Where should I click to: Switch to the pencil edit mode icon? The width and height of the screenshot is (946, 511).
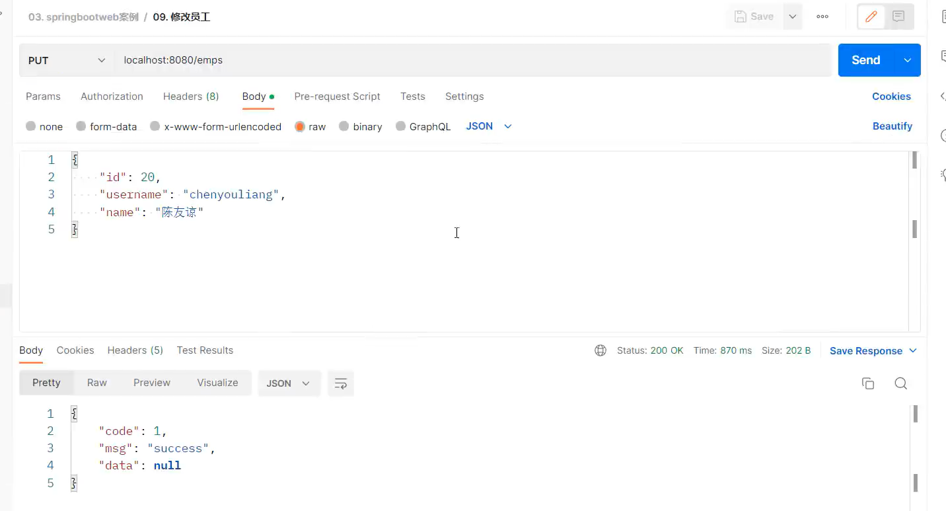pyautogui.click(x=871, y=17)
